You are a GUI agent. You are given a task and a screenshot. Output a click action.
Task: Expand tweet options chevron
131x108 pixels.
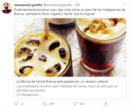(125, 4)
